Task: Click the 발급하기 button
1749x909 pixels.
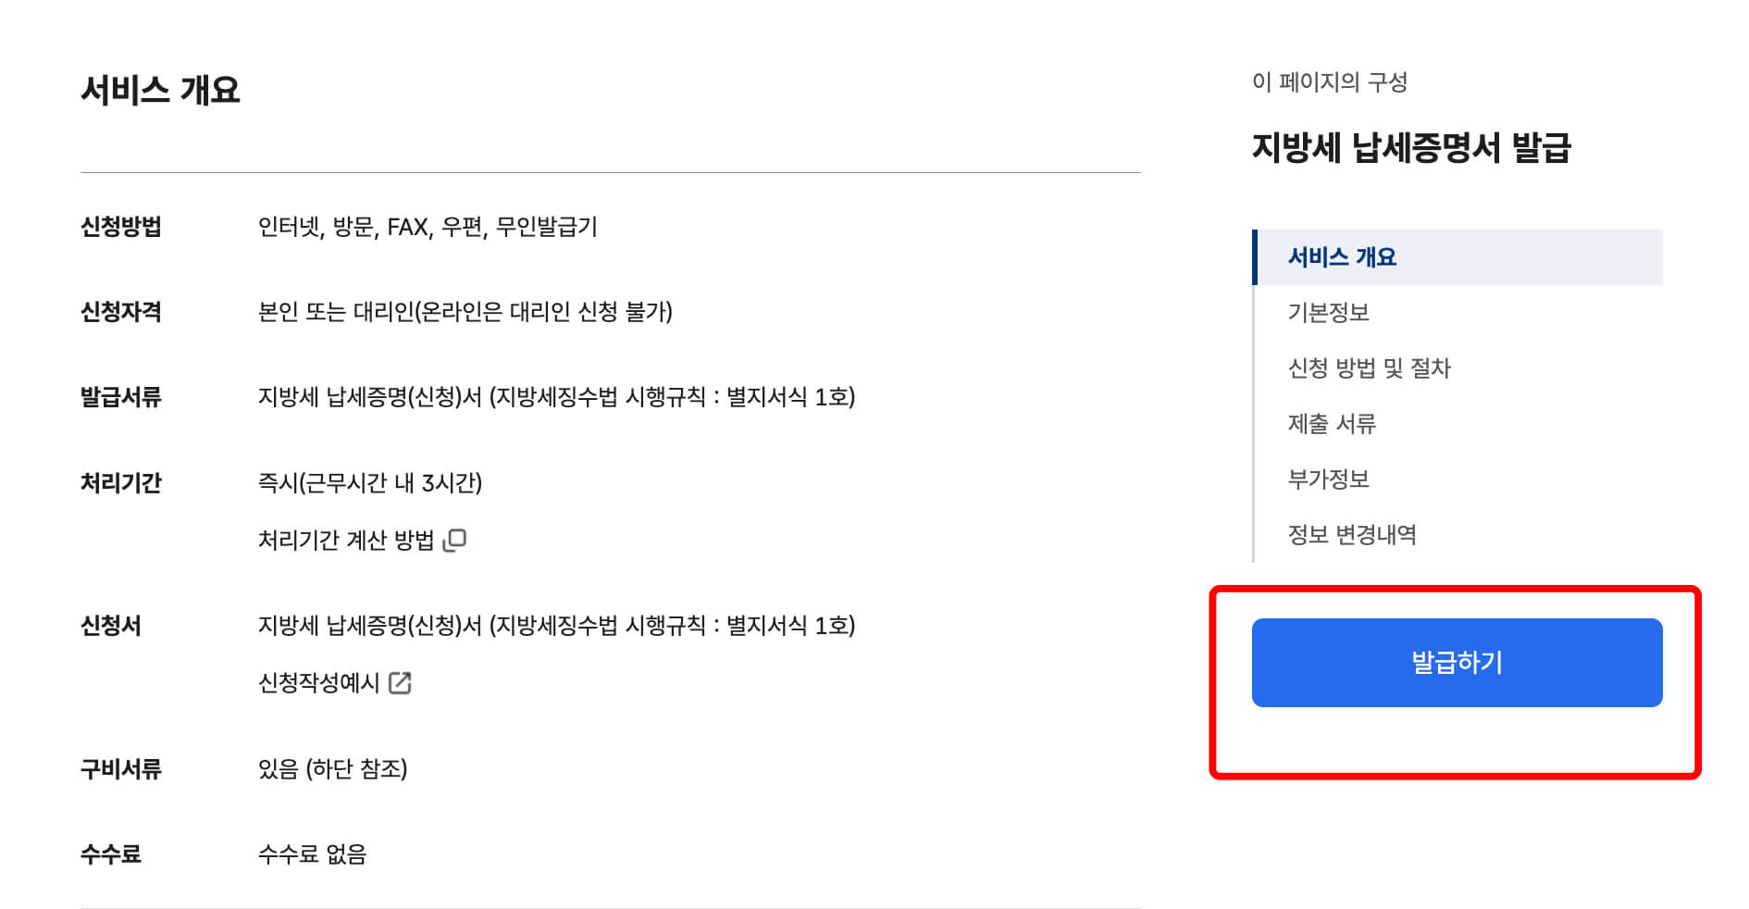Action: [x=1456, y=662]
